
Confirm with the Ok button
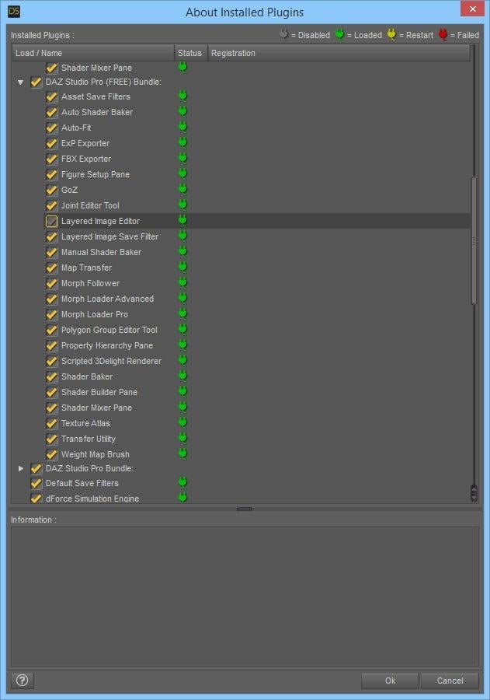(390, 681)
